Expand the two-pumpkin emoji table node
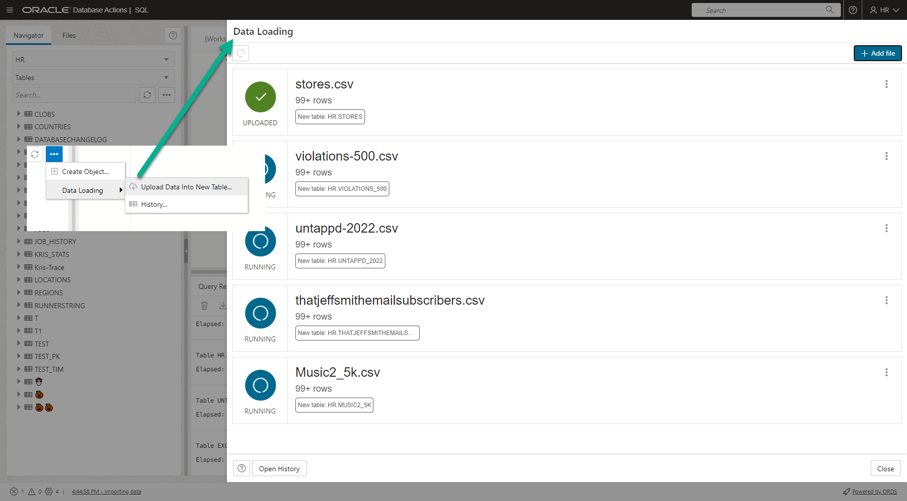The height and width of the screenshot is (501, 907). (19, 407)
